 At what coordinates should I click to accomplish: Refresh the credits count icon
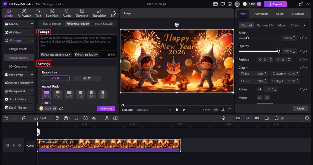[61, 109]
